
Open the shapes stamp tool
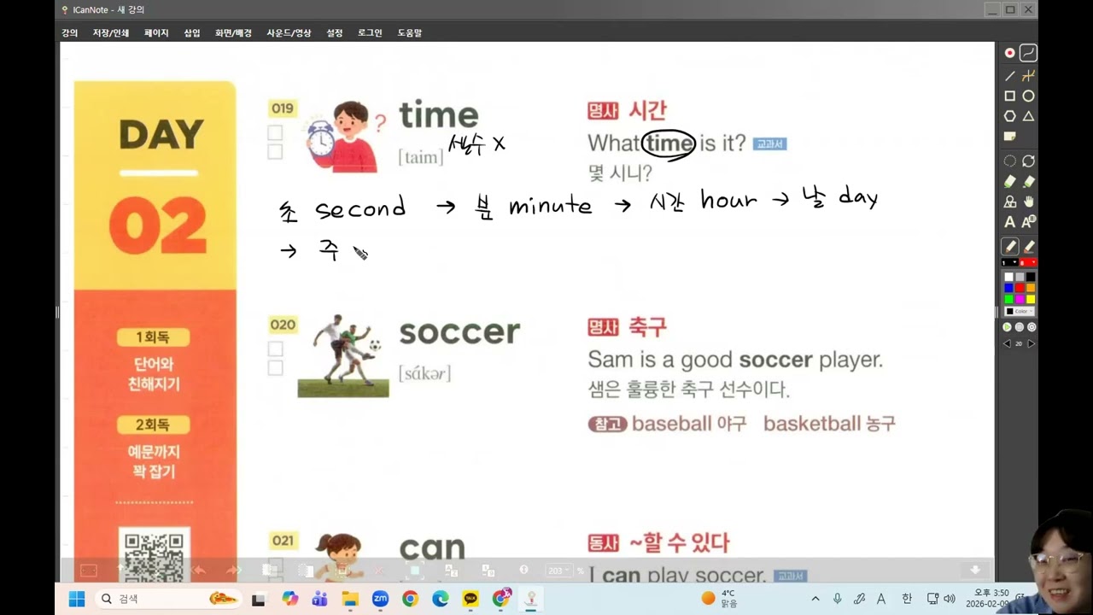(1009, 202)
